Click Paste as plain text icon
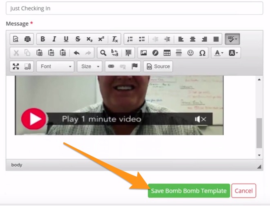This screenshot has width=270, height=206. tap(51, 53)
